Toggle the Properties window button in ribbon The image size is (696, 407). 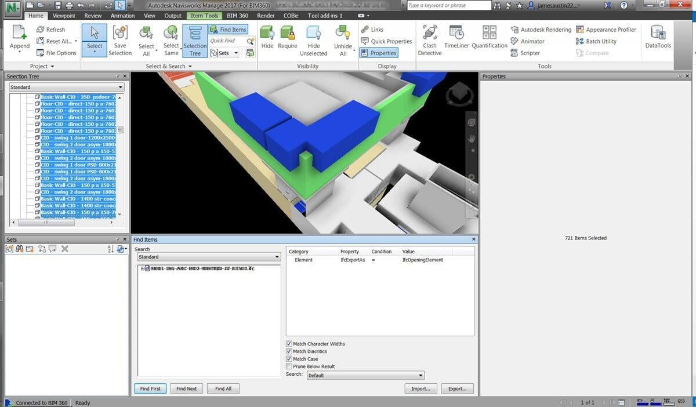379,53
